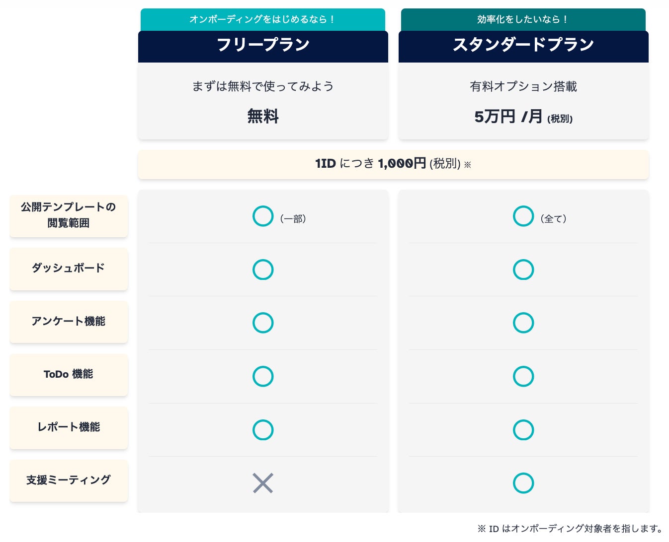Click the 支援ミーティング feature label
This screenshot has height=542, width=669.
point(69,480)
